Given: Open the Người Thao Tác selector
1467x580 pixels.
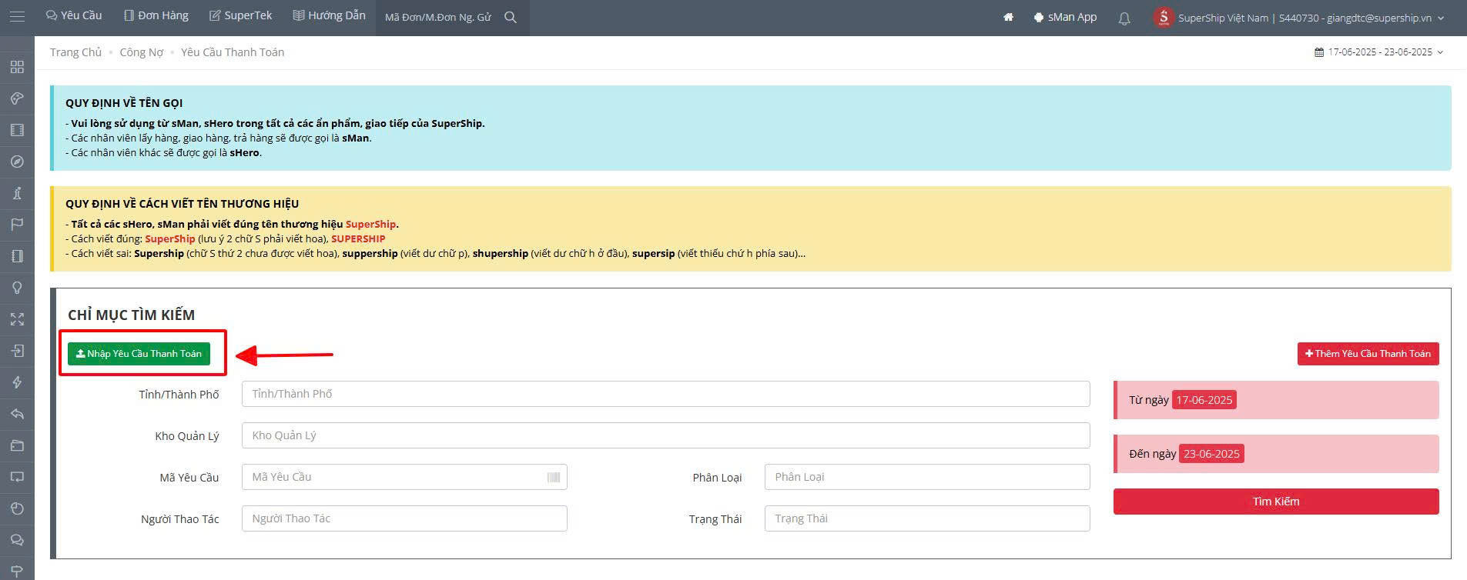Looking at the screenshot, I should (404, 518).
